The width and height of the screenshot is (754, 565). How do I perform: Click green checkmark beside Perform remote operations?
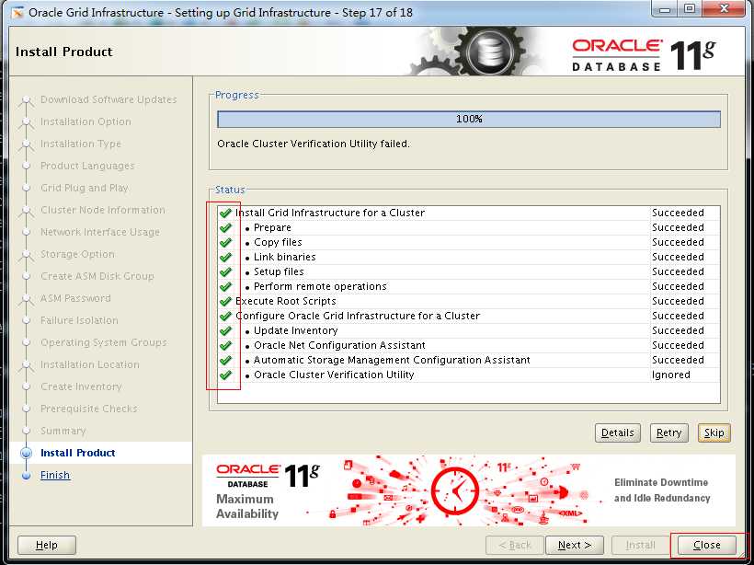click(x=225, y=286)
